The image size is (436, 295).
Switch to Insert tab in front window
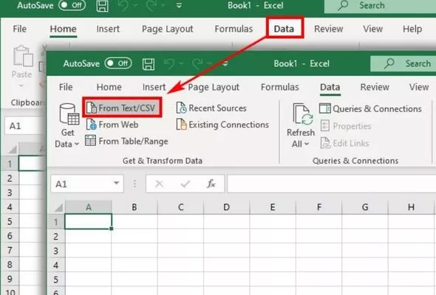coord(154,87)
